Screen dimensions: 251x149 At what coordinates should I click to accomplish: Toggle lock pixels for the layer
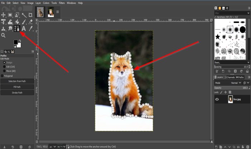click(221, 92)
